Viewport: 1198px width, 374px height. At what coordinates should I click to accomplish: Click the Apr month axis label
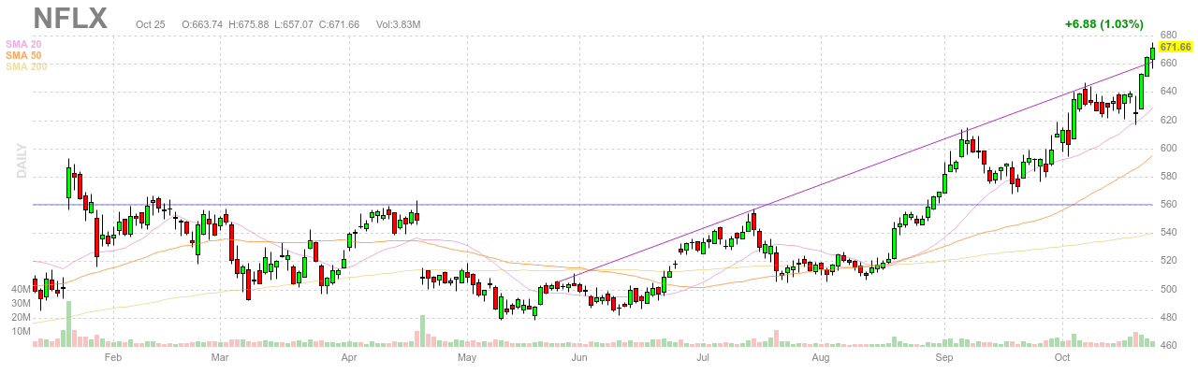(x=349, y=357)
